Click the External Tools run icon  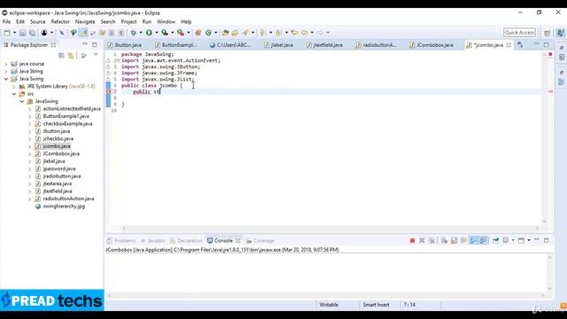(181, 33)
